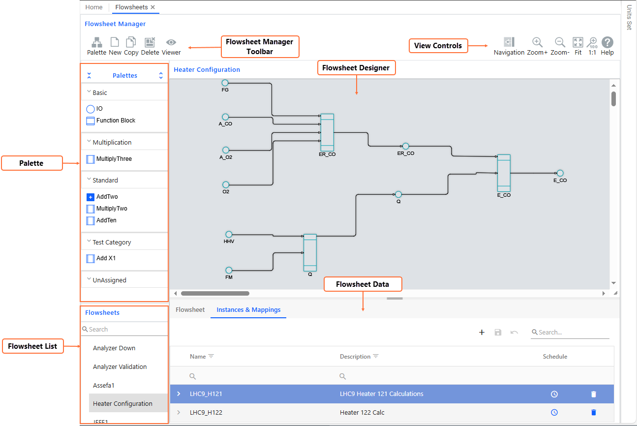This screenshot has height=426, width=637.
Task: Open schedule clock for LHC9_H122
Action: pyautogui.click(x=554, y=413)
